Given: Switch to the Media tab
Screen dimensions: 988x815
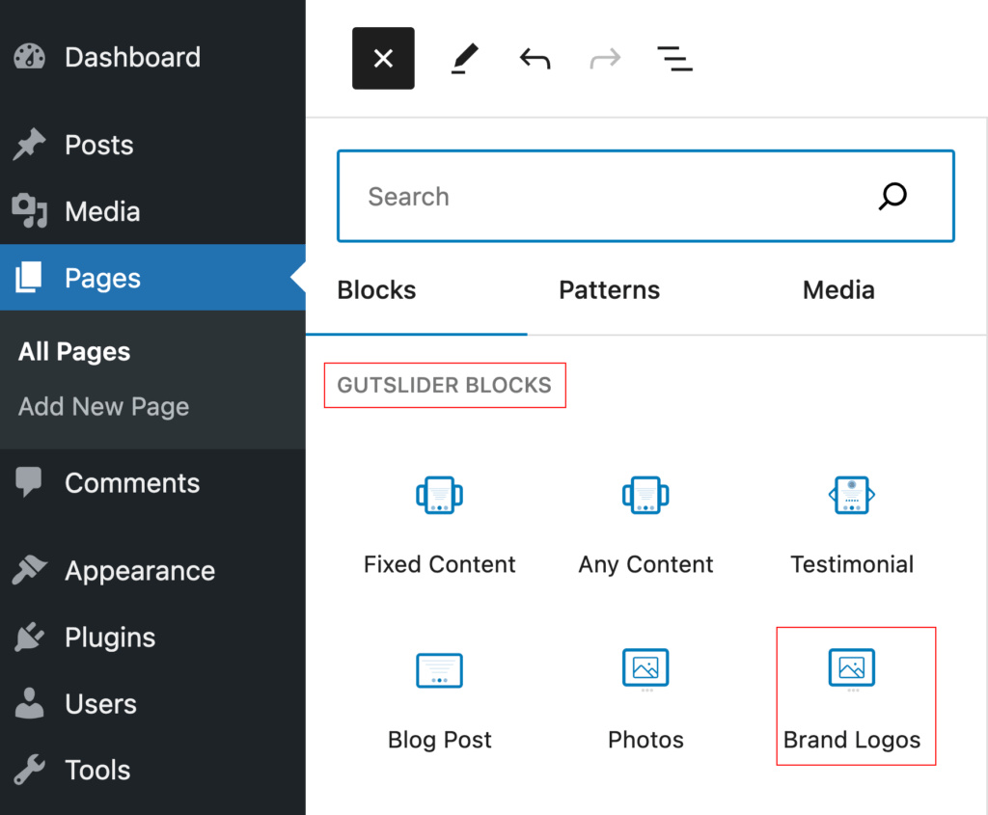Looking at the screenshot, I should 838,290.
